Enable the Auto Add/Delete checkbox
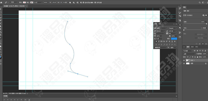Image resolution: width=208 pixels, height=101 pixels. coord(83,3)
